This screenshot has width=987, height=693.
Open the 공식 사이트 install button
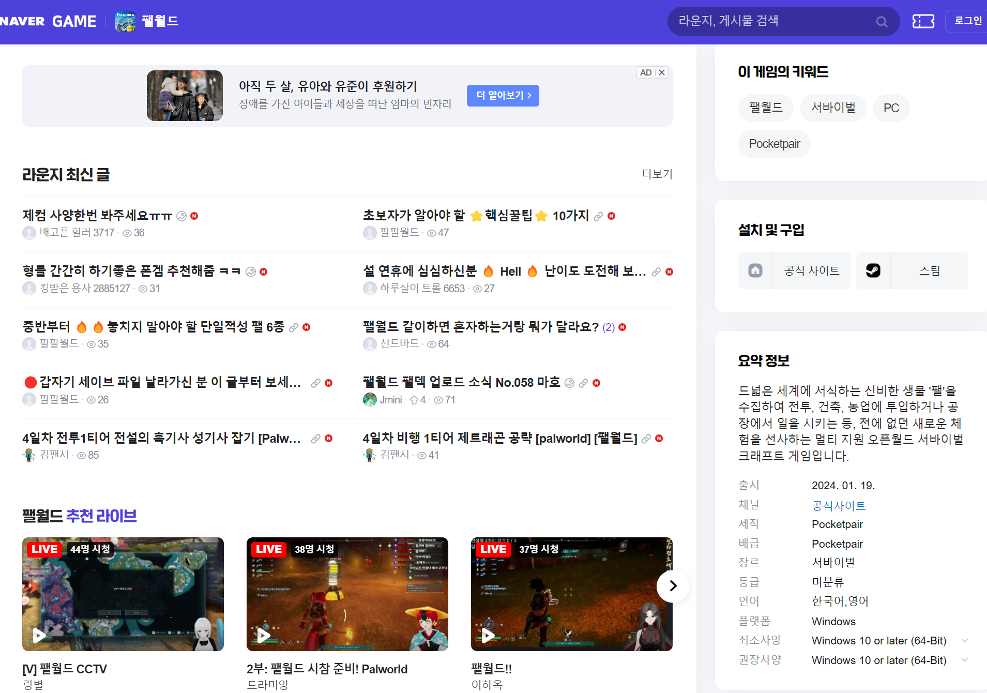tap(794, 270)
